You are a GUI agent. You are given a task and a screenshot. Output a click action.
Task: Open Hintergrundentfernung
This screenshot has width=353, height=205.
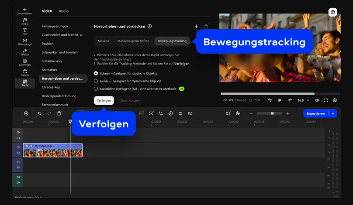pyautogui.click(x=59, y=96)
